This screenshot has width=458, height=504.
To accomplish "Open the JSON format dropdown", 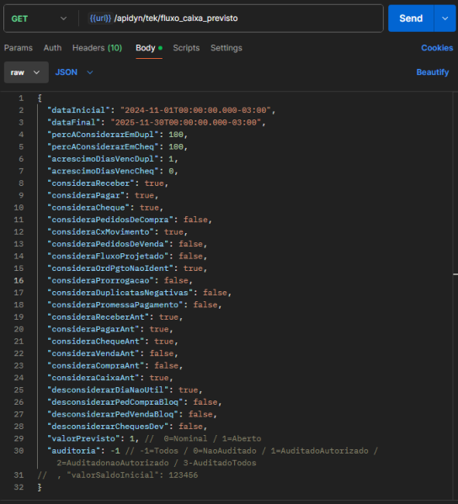I will 74,72.
